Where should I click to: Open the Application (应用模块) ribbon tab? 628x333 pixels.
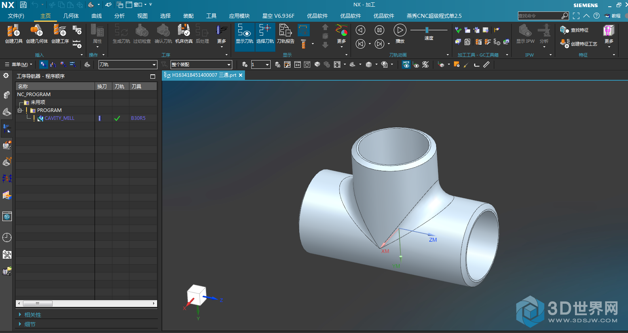pyautogui.click(x=239, y=16)
